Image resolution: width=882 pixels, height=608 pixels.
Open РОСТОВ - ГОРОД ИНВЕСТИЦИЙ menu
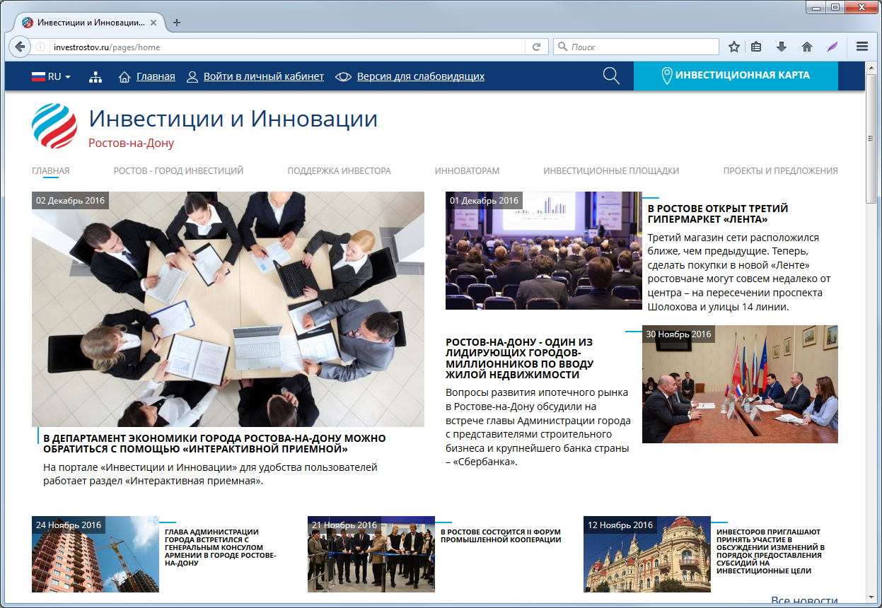click(x=178, y=170)
